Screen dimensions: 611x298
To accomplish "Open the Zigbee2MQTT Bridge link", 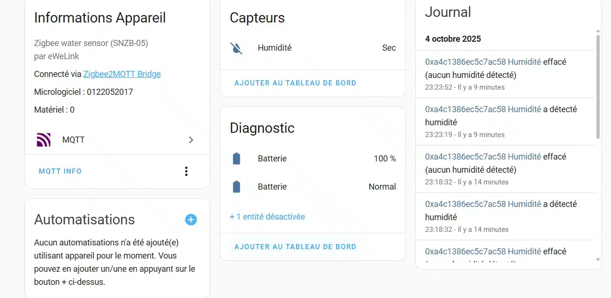I will tap(122, 74).
